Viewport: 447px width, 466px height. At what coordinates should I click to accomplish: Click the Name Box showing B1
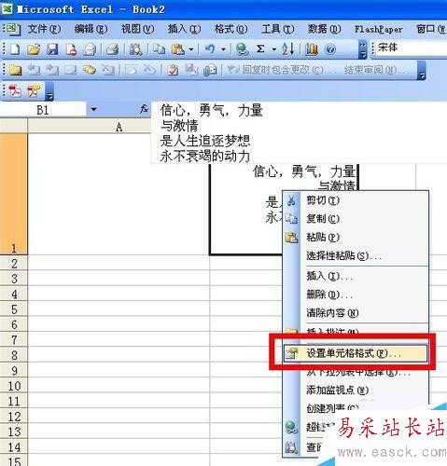point(43,109)
